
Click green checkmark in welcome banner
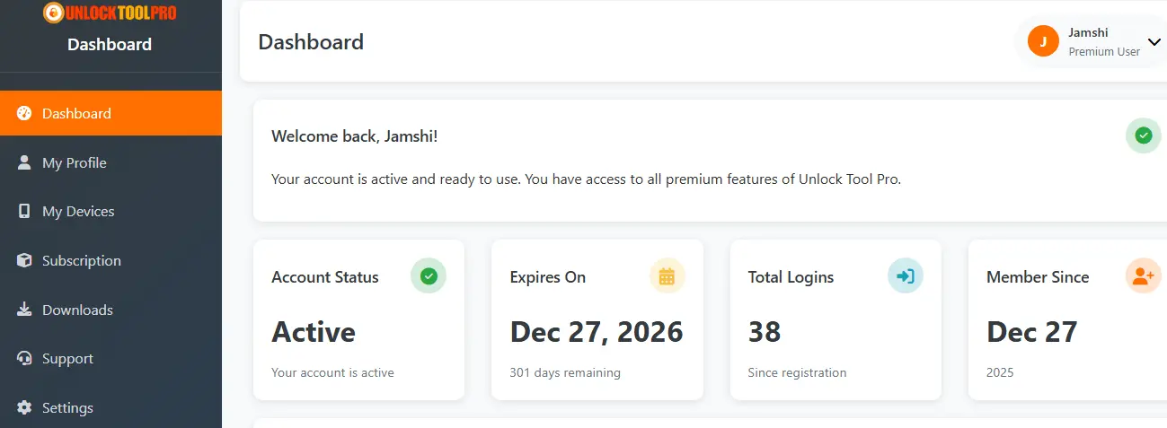tap(1144, 135)
